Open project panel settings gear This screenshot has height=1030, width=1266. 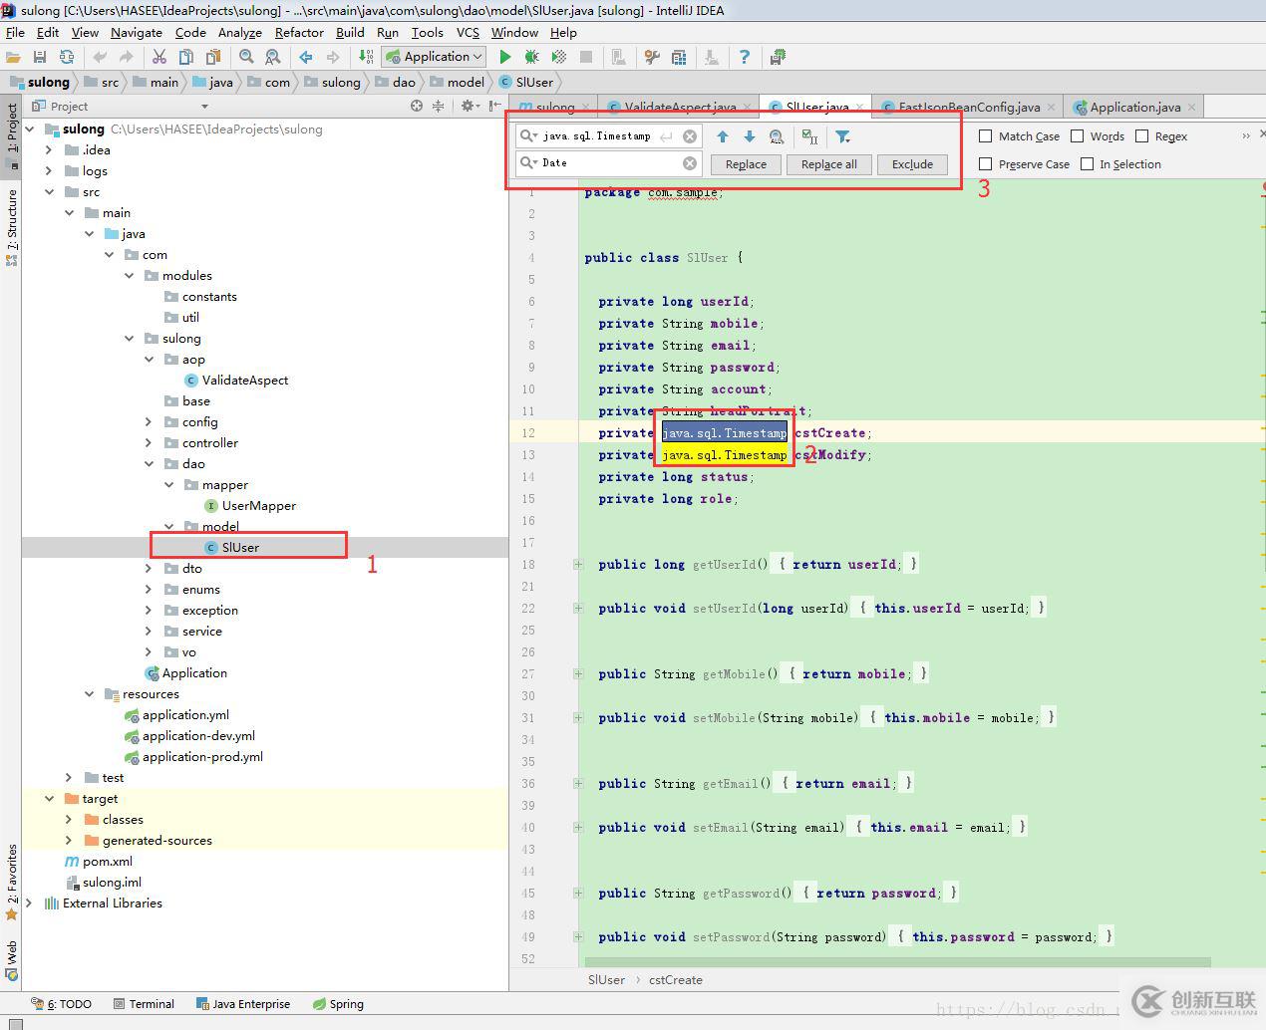point(467,106)
